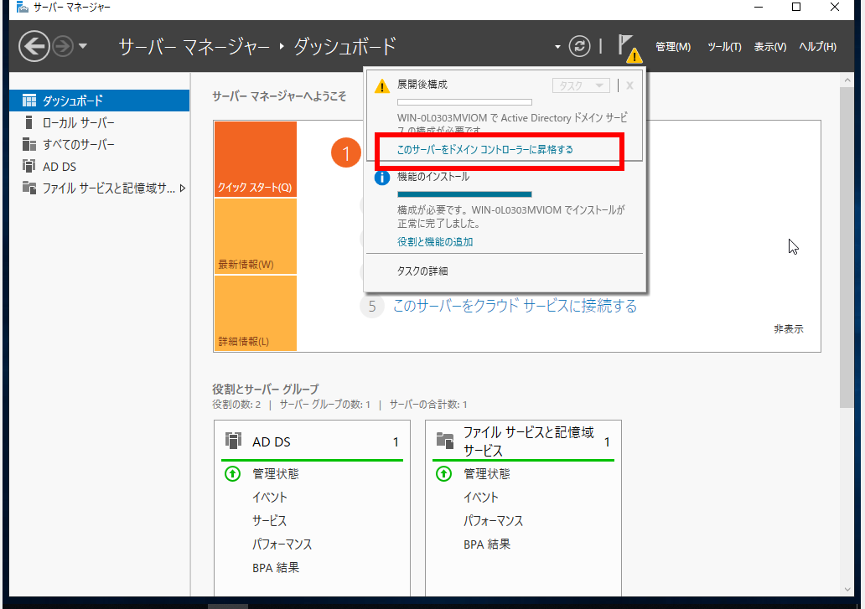Open the AD DS role tile header
865x609 pixels.
pyautogui.click(x=313, y=442)
